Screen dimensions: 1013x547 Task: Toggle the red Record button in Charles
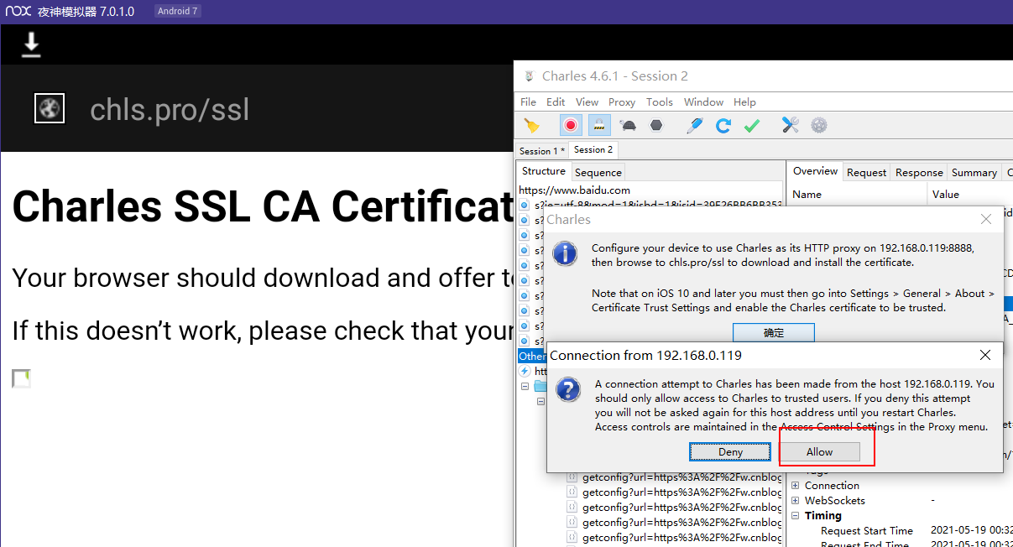click(571, 126)
